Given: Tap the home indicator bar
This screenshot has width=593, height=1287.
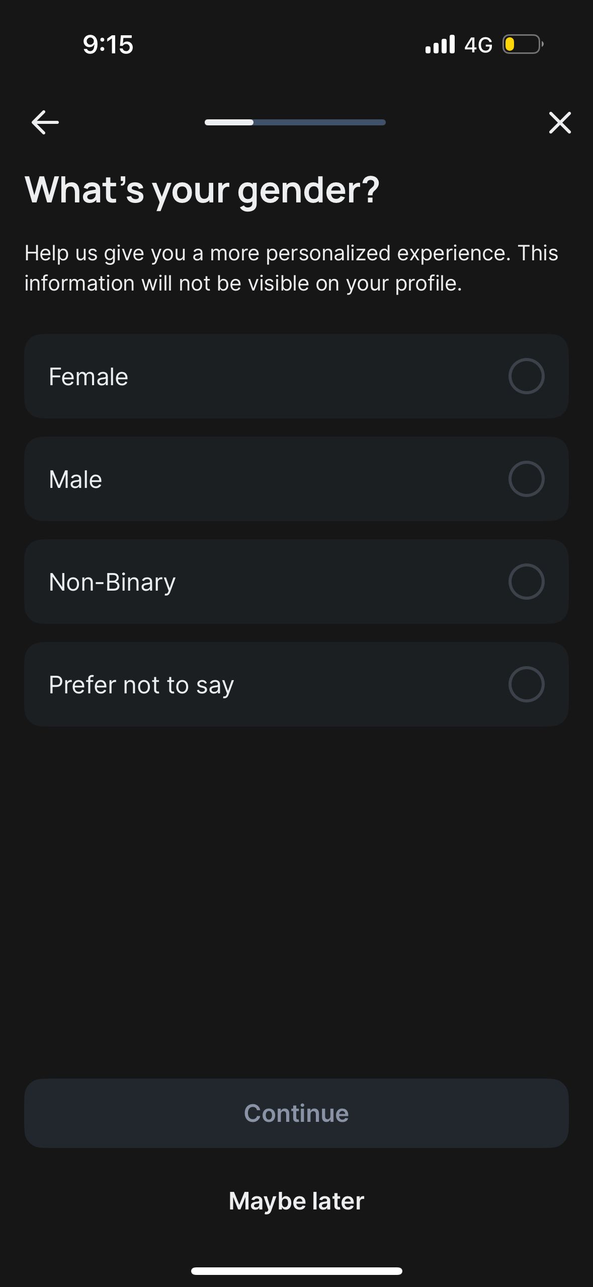Looking at the screenshot, I should (297, 1271).
